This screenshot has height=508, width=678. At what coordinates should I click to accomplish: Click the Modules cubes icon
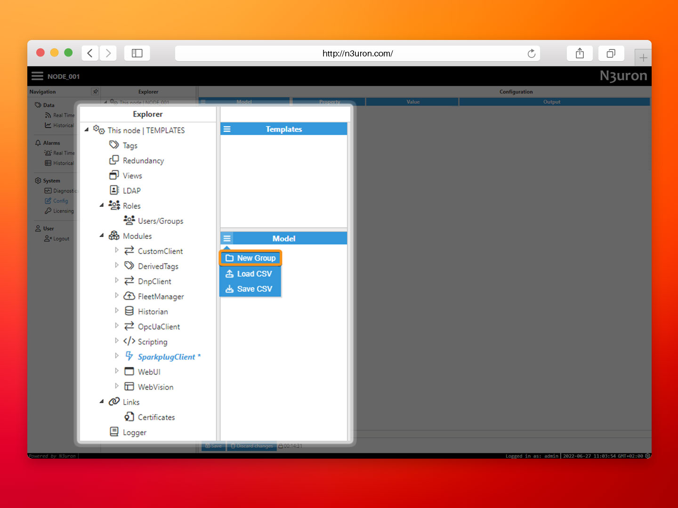114,235
